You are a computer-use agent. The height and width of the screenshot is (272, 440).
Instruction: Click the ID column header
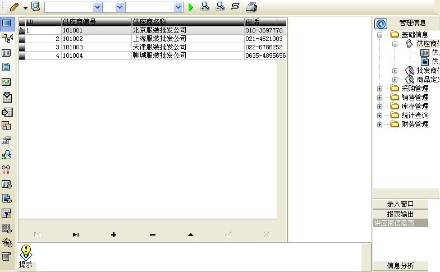[x=43, y=22]
